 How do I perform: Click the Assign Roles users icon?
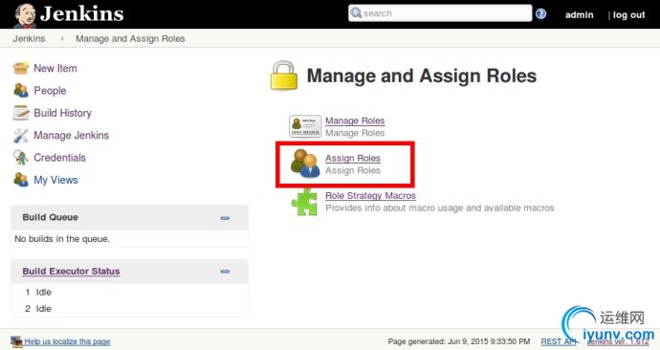pos(305,164)
